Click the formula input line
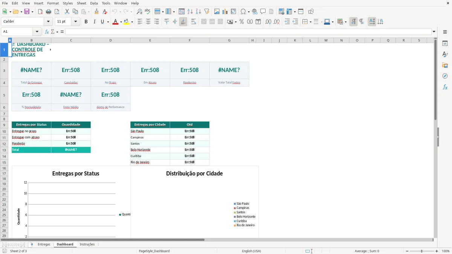This screenshot has width=452, height=254. tap(248, 32)
